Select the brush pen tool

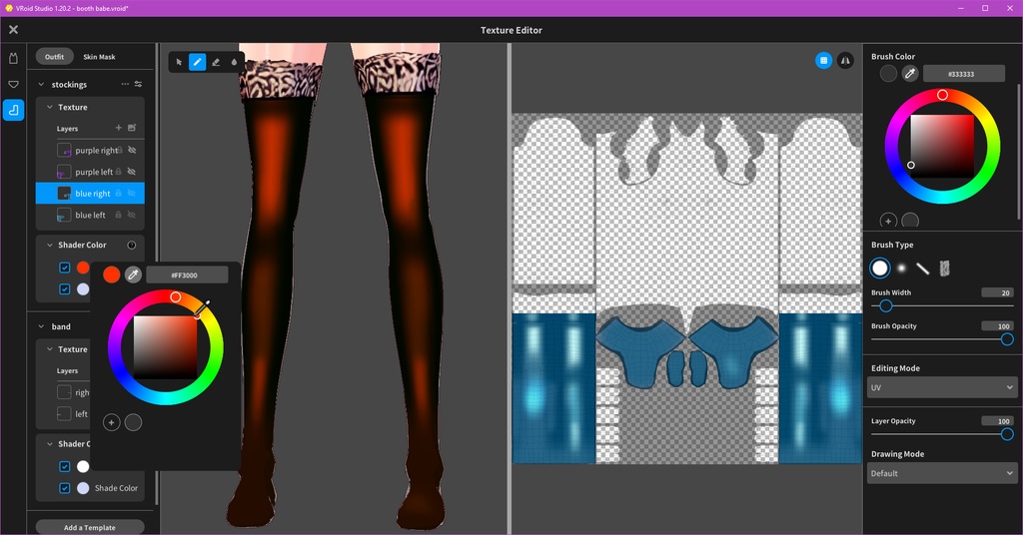[x=197, y=62]
